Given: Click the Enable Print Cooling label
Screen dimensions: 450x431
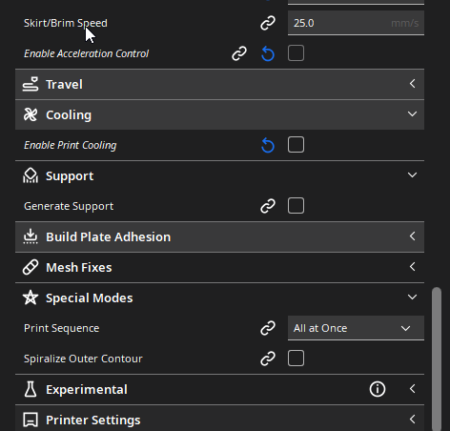Looking at the screenshot, I should pyautogui.click(x=71, y=145).
